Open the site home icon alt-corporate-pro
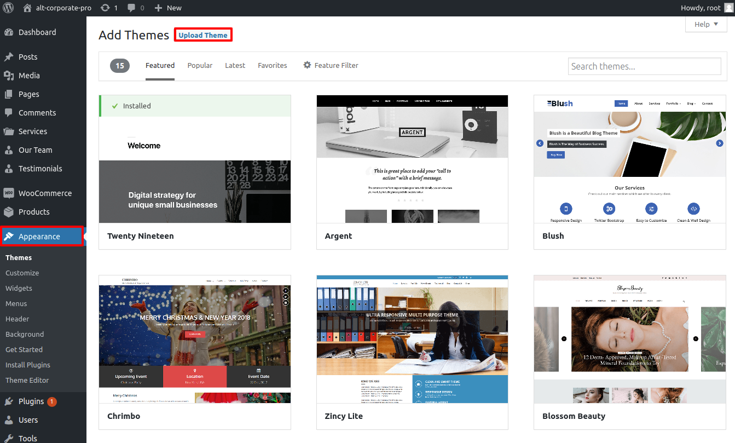Image resolution: width=735 pixels, height=443 pixels. [x=27, y=8]
